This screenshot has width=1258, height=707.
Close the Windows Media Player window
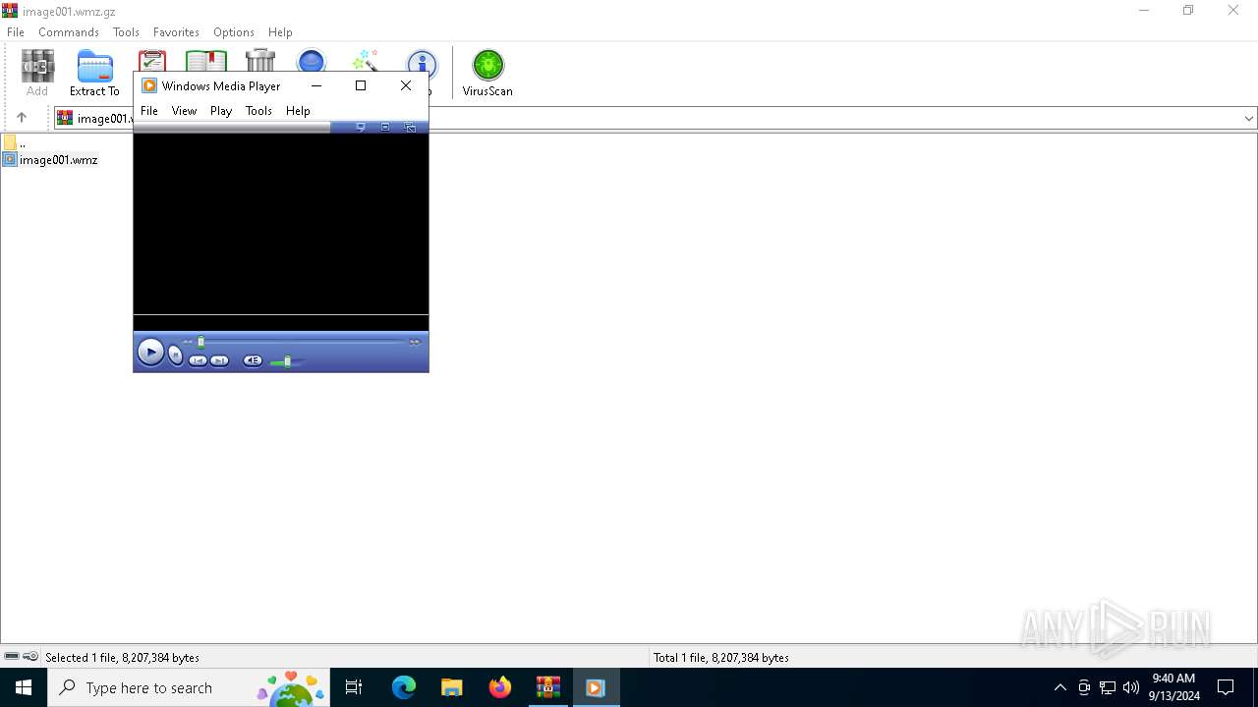pyautogui.click(x=406, y=86)
